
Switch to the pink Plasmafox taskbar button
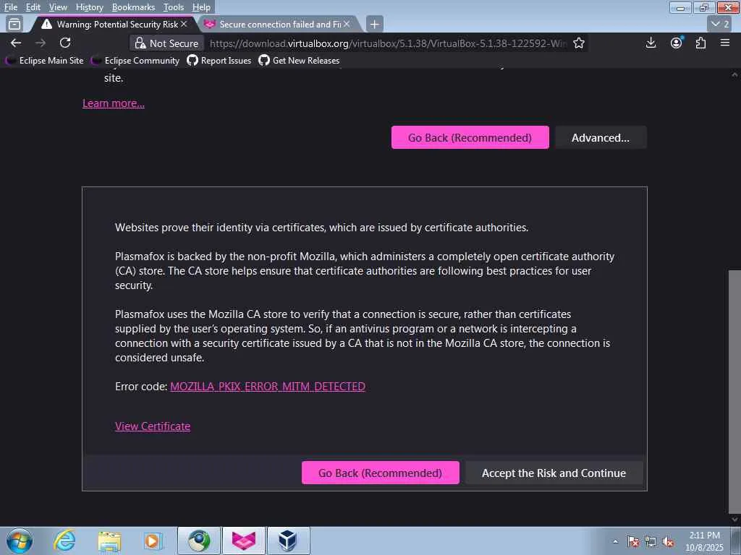(243, 541)
